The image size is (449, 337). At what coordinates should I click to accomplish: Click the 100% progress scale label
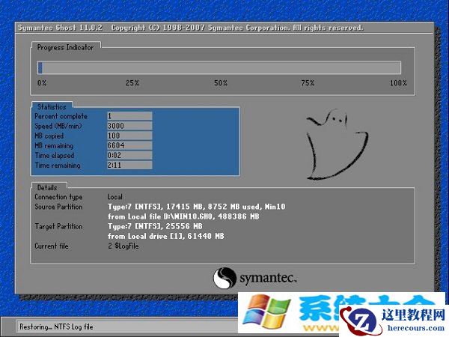pyautogui.click(x=398, y=83)
